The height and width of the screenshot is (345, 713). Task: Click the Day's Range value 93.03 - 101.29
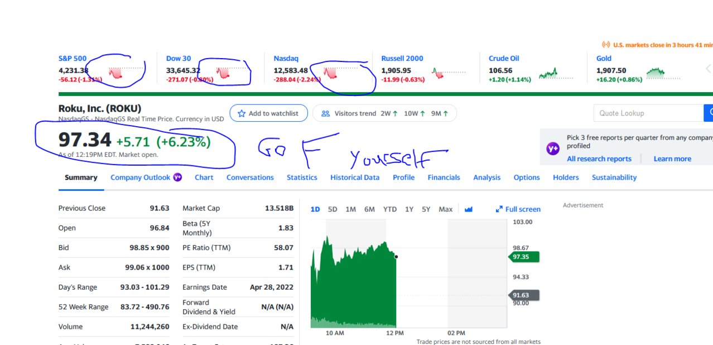point(144,287)
